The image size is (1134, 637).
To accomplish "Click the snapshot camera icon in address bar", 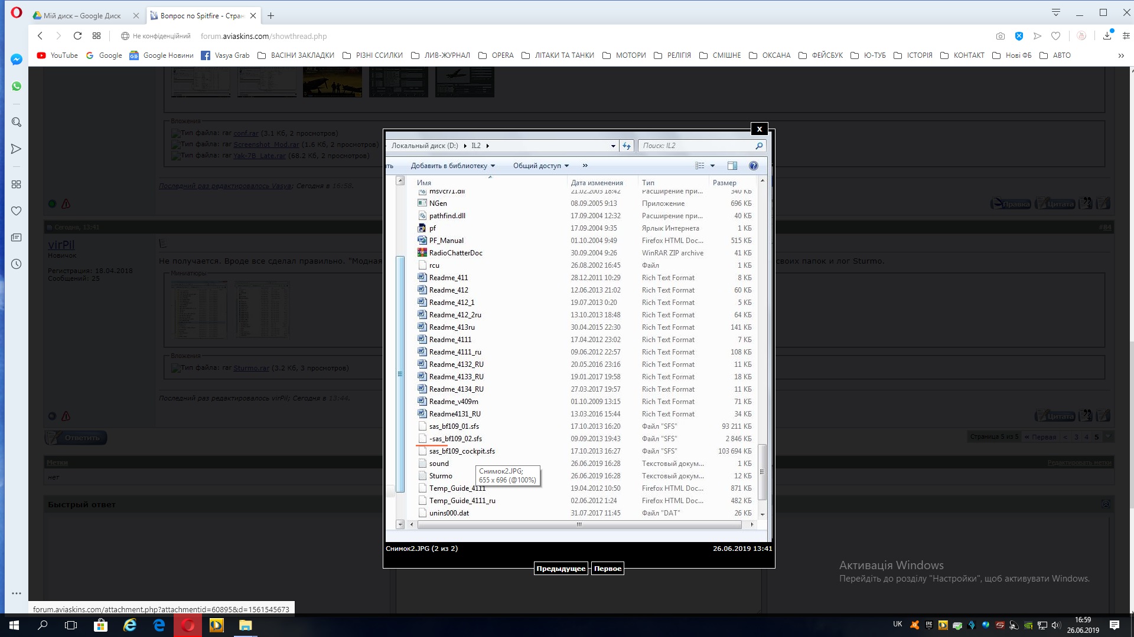I will [1000, 36].
